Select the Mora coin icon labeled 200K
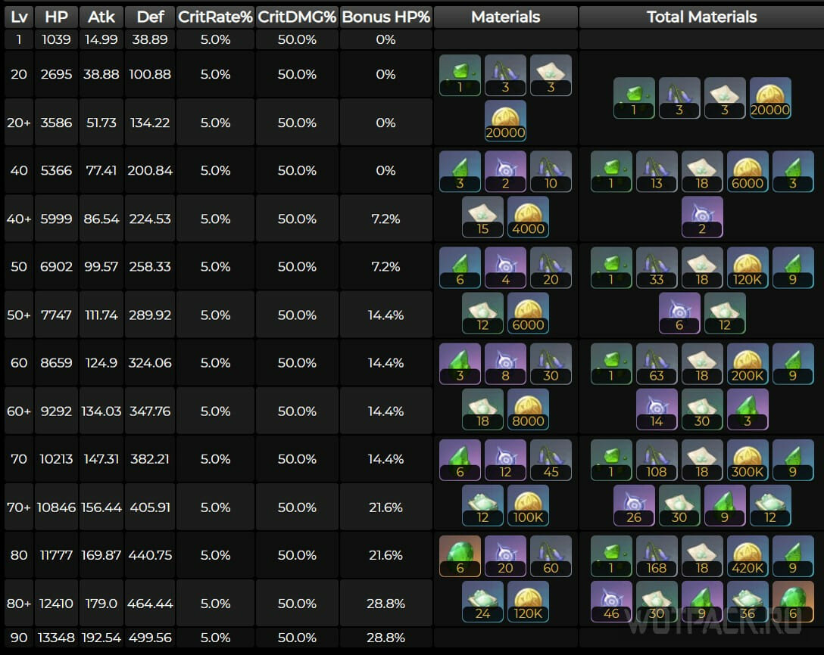The image size is (824, 655). pos(748,363)
